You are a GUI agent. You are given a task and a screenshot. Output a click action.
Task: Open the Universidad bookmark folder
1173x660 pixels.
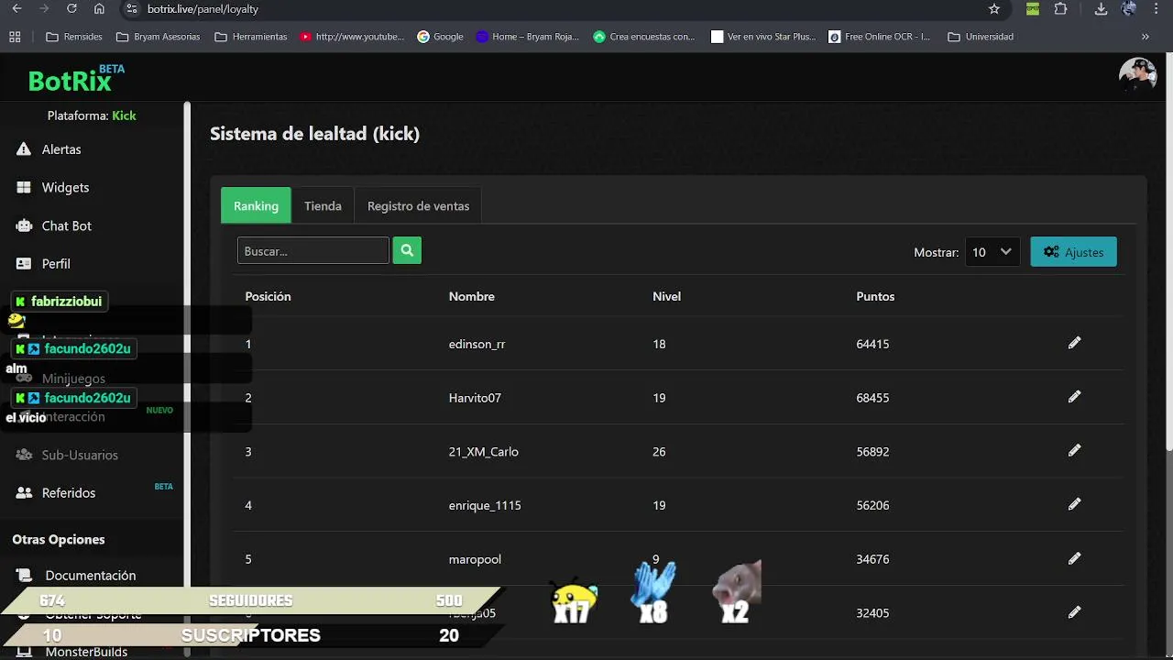tap(981, 37)
